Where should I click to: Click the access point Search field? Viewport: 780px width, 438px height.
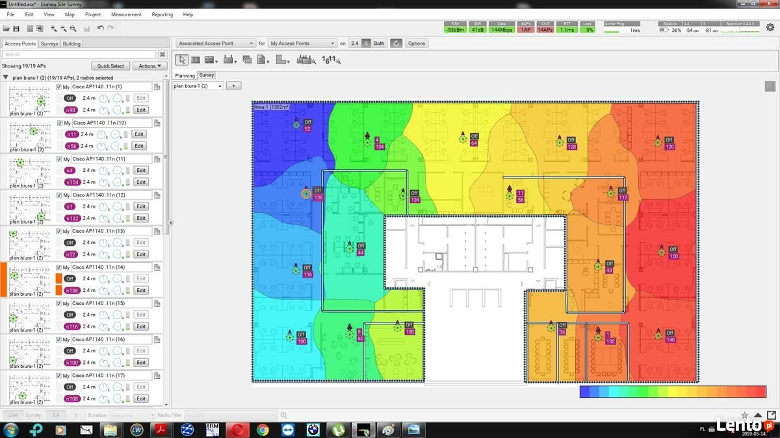click(x=79, y=55)
